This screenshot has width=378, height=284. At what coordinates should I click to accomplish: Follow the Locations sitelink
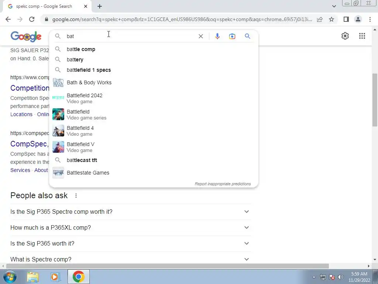pos(21,114)
